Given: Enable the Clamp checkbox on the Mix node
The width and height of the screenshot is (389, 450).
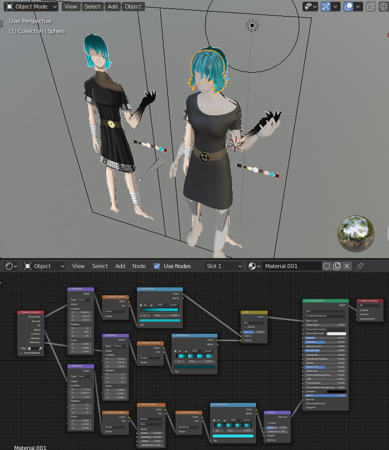Looking at the screenshot, I should pos(245,327).
